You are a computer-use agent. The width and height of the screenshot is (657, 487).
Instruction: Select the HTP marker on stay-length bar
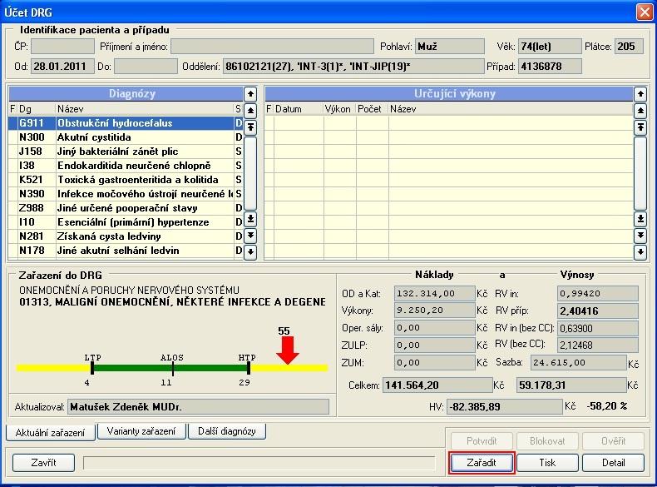coord(249,368)
